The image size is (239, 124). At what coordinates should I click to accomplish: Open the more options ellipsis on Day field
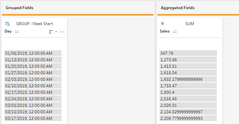coord(62,32)
